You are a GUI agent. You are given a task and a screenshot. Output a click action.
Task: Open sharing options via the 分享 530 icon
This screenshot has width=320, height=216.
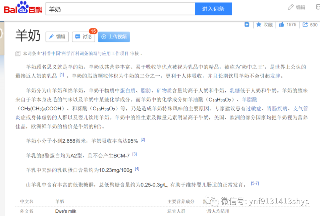pos(310,25)
